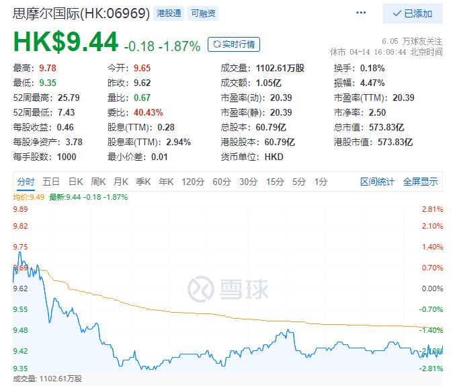This screenshot has width=453, height=386.
Task: Open the three-dot more options menu
Action: (x=361, y=13)
